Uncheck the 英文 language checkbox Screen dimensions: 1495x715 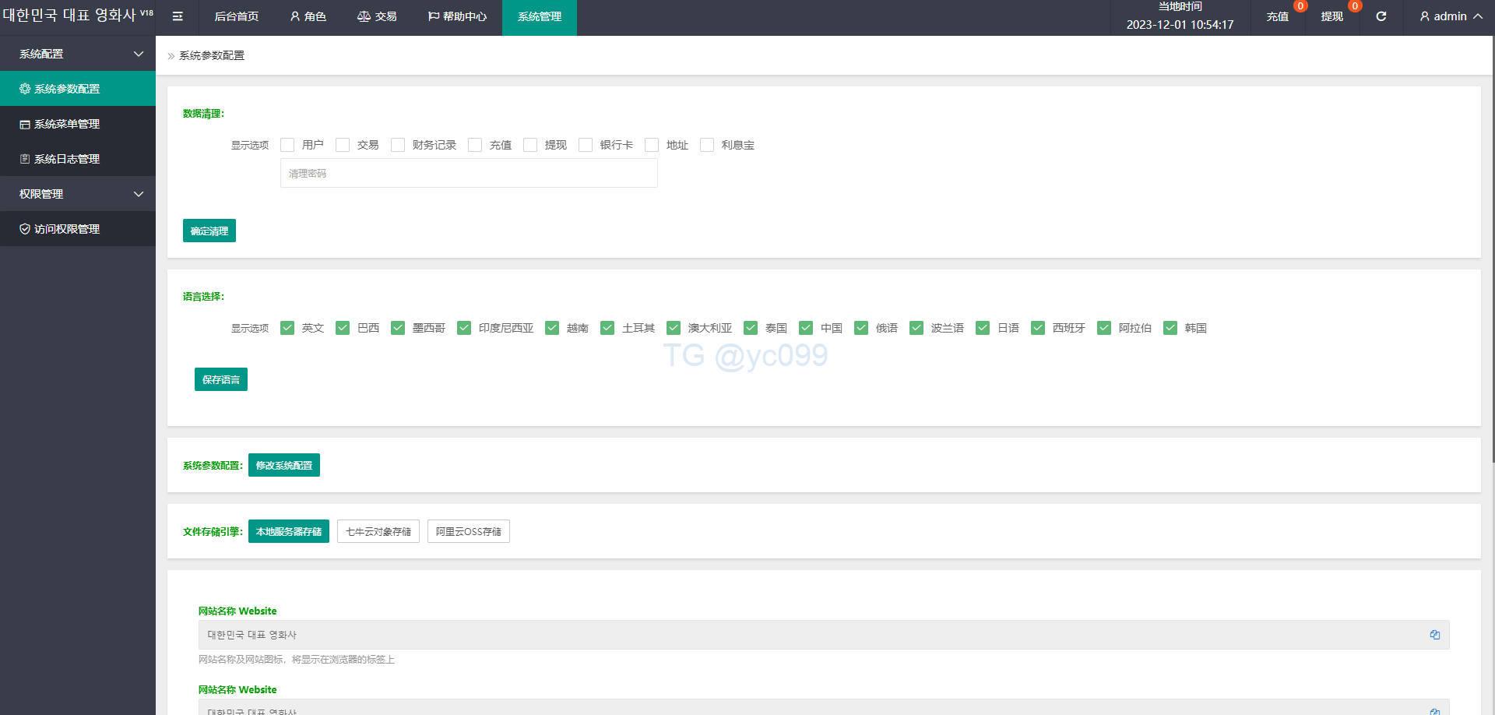pyautogui.click(x=287, y=328)
